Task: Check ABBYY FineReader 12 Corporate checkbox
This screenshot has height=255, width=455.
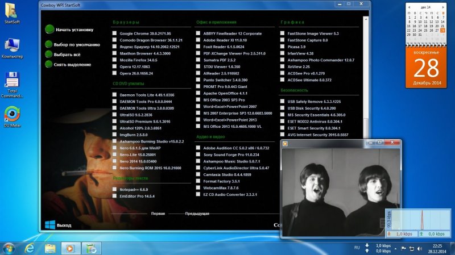Action: 198,33
